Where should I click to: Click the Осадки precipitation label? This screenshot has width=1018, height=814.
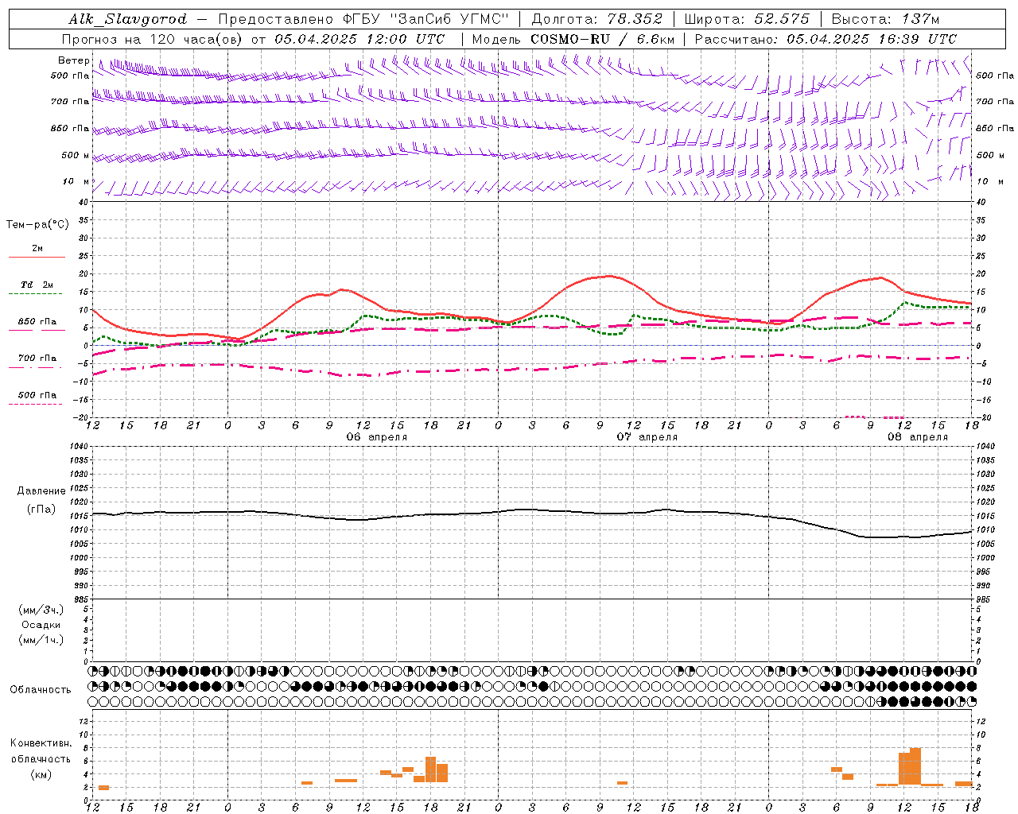click(41, 625)
